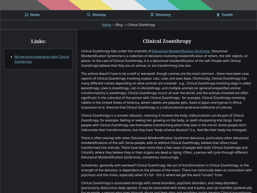Image resolution: width=257 pixels, height=193 pixels.
Task: Go to the Directory navigation item
Action: point(160,15)
